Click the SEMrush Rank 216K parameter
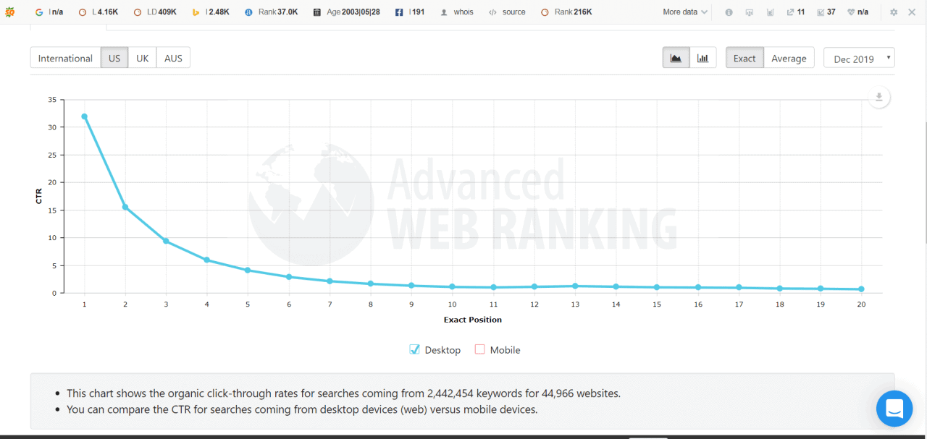The width and height of the screenshot is (927, 439). coord(566,12)
